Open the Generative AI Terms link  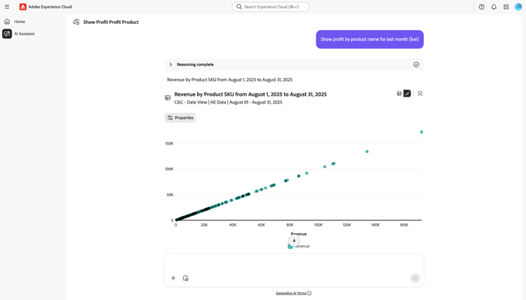(290, 294)
